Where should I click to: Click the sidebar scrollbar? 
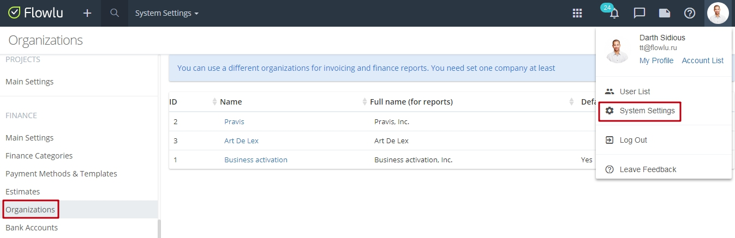159,229
